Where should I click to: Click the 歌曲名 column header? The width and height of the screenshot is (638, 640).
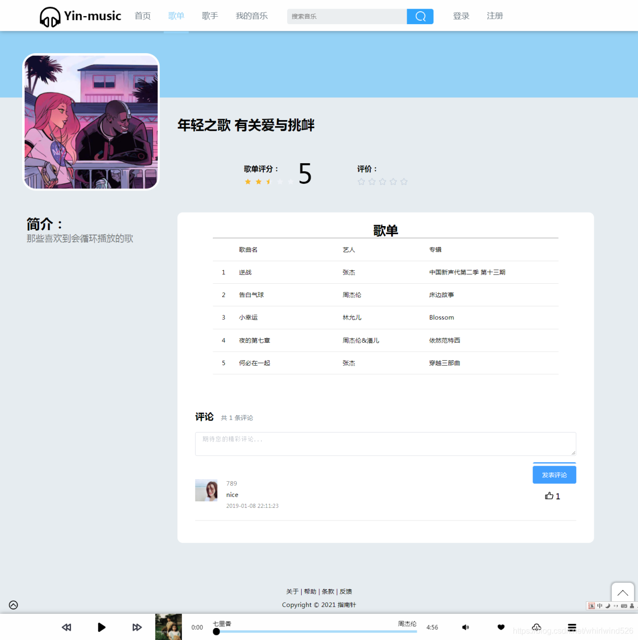(248, 250)
